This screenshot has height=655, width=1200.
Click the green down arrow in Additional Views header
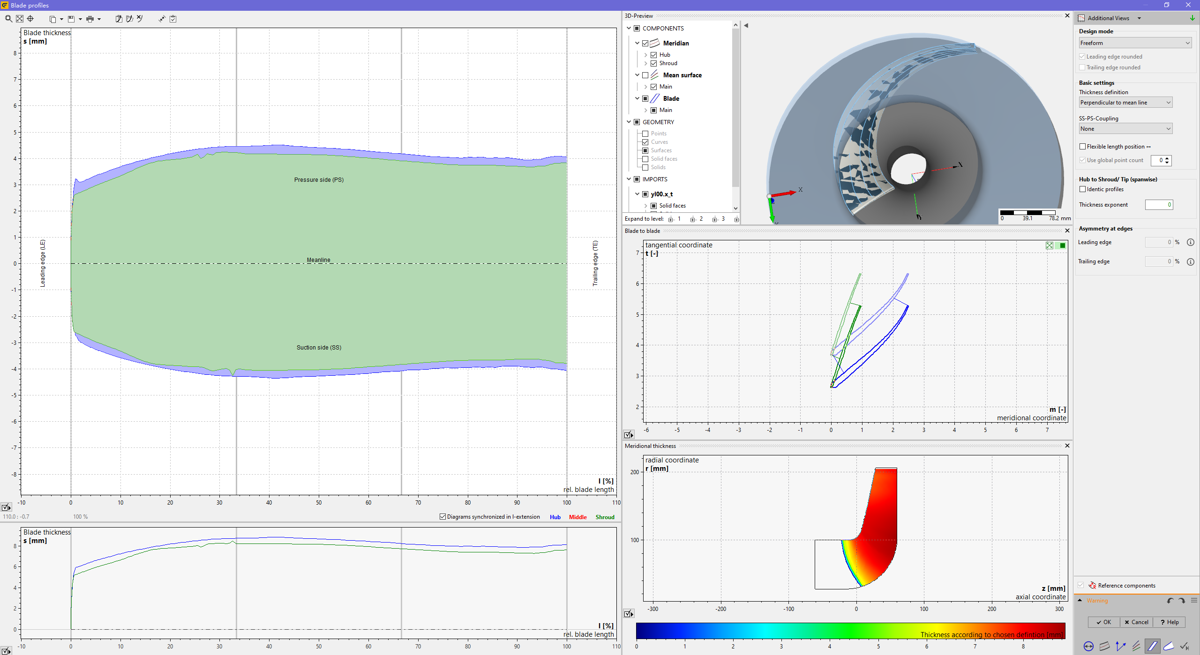pyautogui.click(x=1192, y=18)
